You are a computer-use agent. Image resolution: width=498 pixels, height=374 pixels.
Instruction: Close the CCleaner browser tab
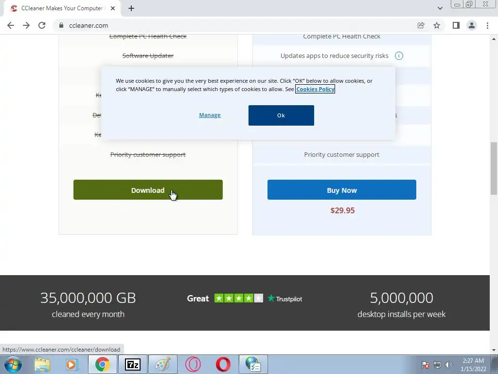(x=113, y=8)
